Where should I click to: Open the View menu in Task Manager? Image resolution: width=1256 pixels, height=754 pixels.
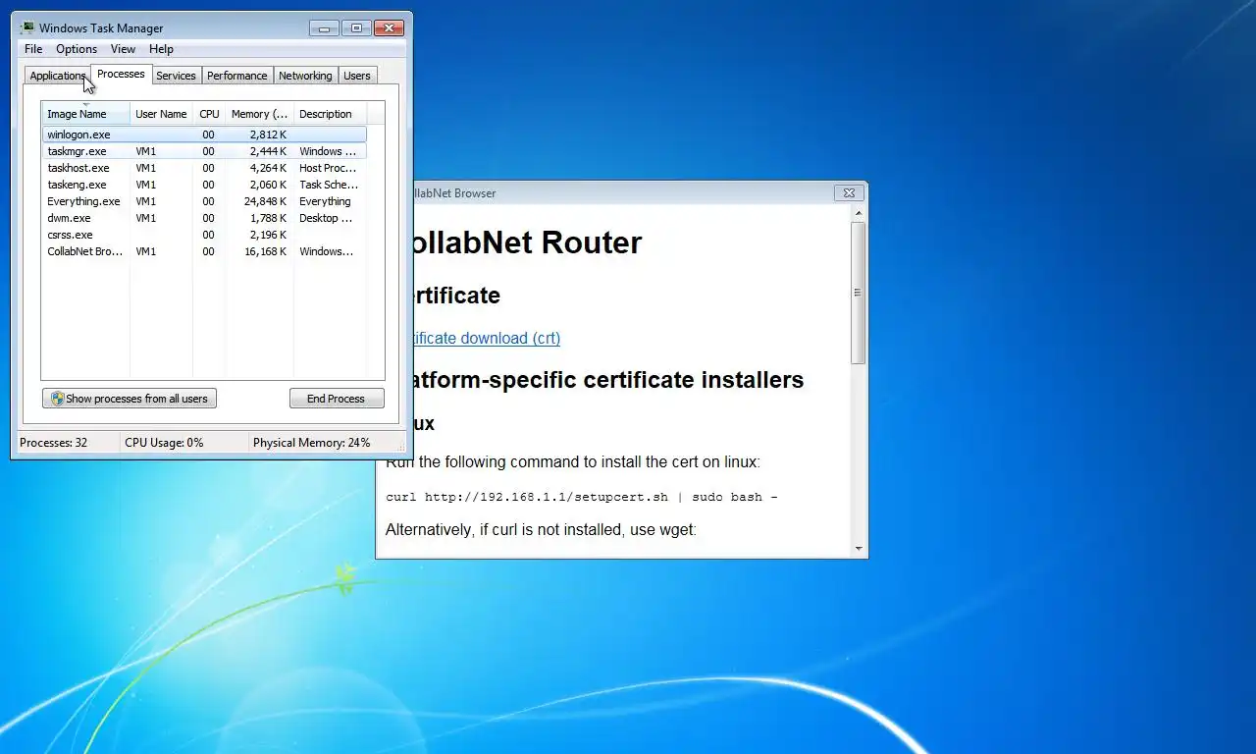(x=123, y=49)
